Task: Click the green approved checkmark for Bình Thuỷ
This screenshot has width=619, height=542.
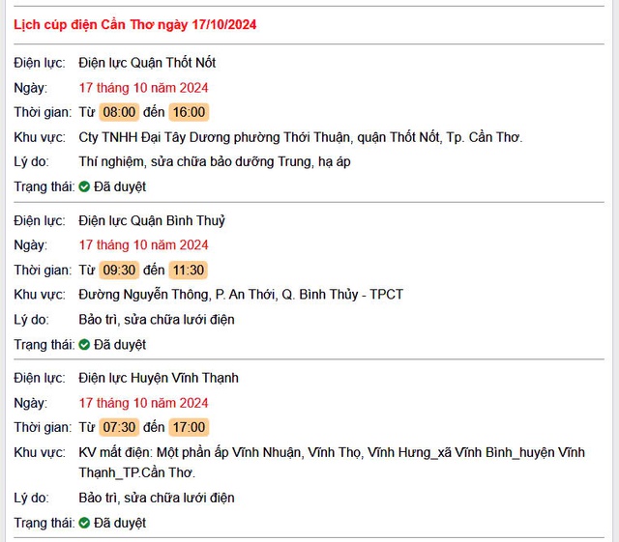Action: coord(84,345)
